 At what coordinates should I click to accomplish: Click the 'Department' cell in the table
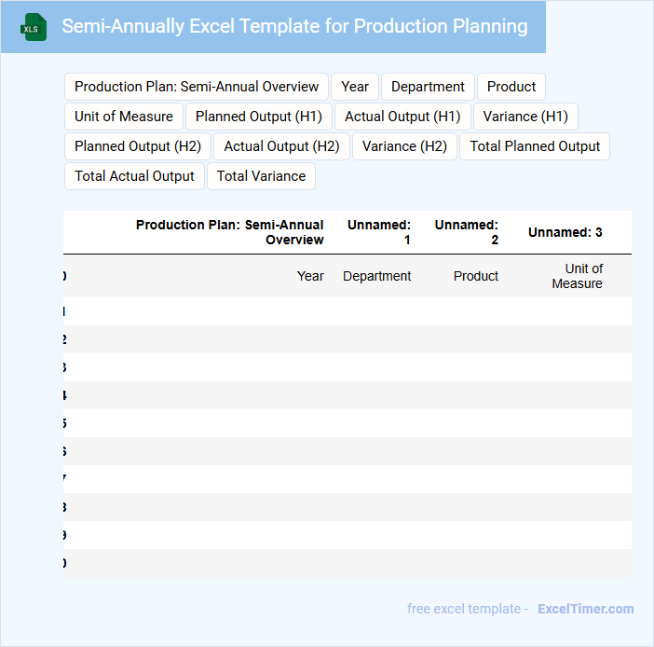[x=377, y=276]
